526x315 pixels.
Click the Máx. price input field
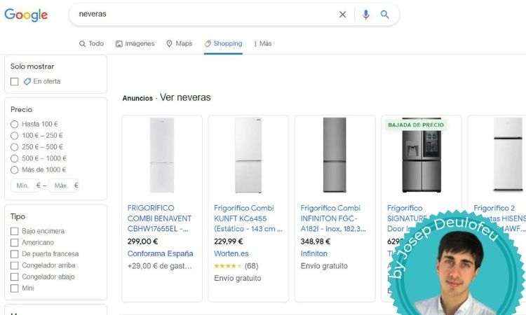(x=62, y=185)
